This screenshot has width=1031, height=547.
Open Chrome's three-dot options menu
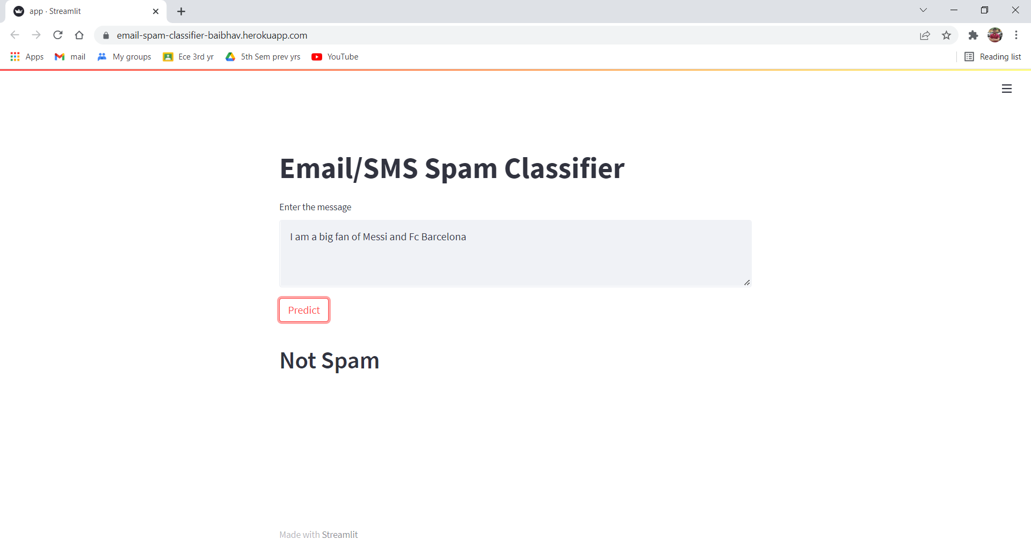[x=1017, y=35]
